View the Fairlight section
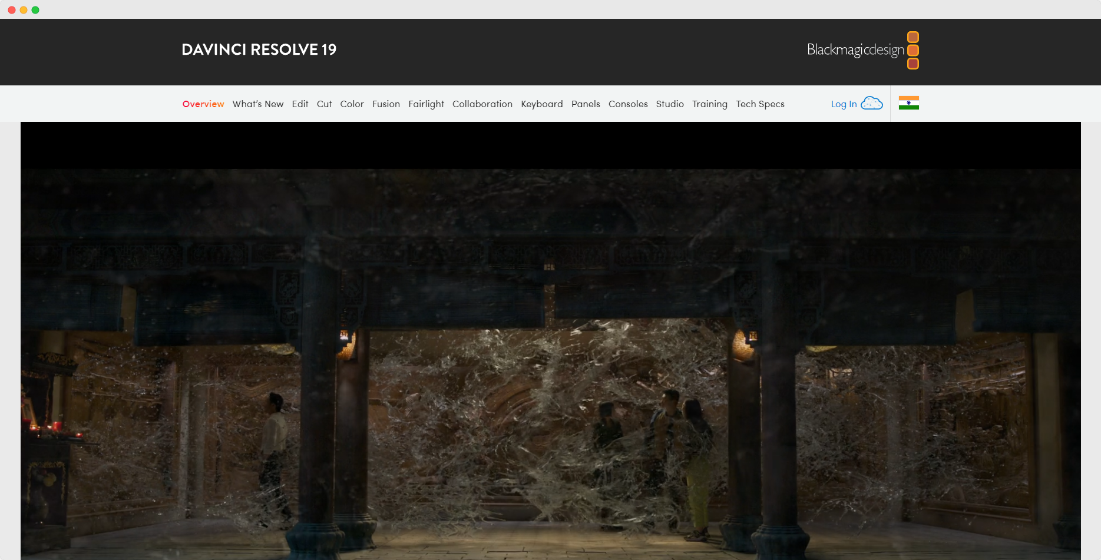The image size is (1101, 560). click(x=426, y=104)
